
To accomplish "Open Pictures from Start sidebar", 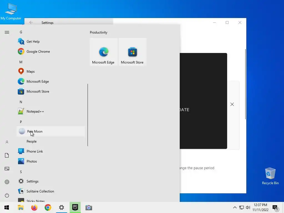I will point(7,169).
